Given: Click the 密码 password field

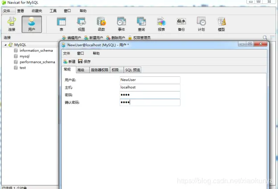Looking at the screenshot, I should pyautogui.click(x=150, y=95).
